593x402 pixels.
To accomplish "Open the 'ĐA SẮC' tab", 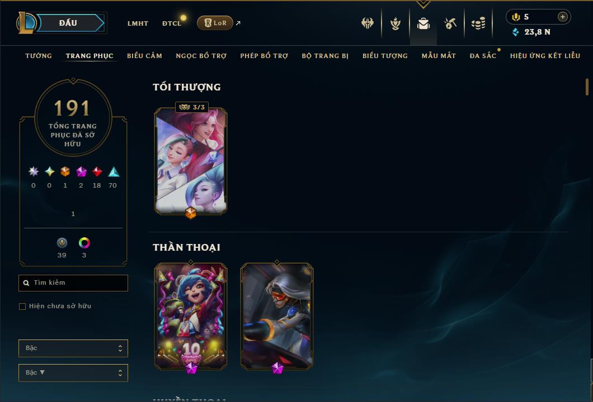I will coord(483,56).
